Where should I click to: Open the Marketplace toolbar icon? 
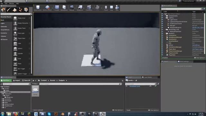[x=64, y=8]
